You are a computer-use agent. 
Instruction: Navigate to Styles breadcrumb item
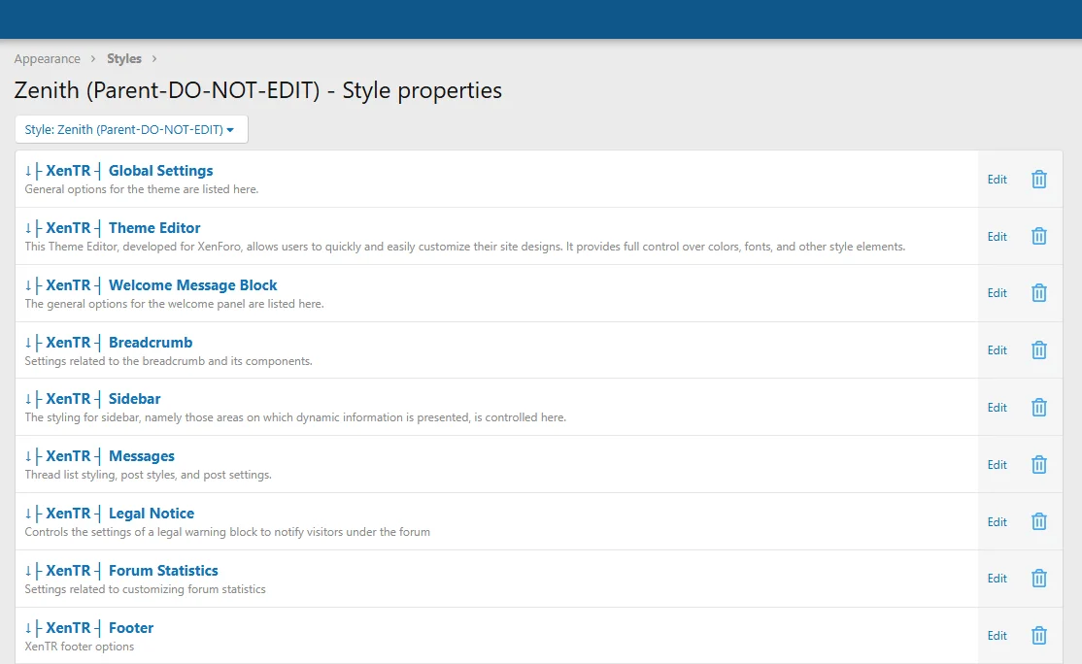(124, 59)
